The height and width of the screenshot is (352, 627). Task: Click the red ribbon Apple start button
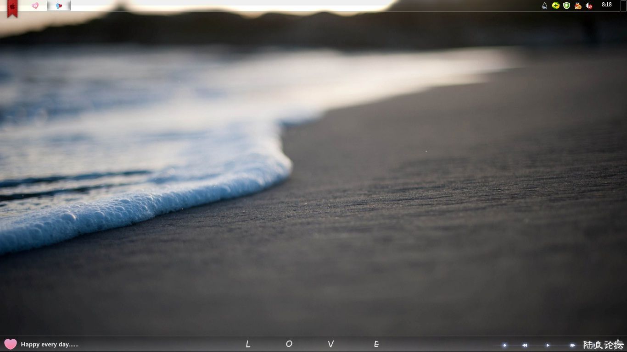pyautogui.click(x=12, y=8)
